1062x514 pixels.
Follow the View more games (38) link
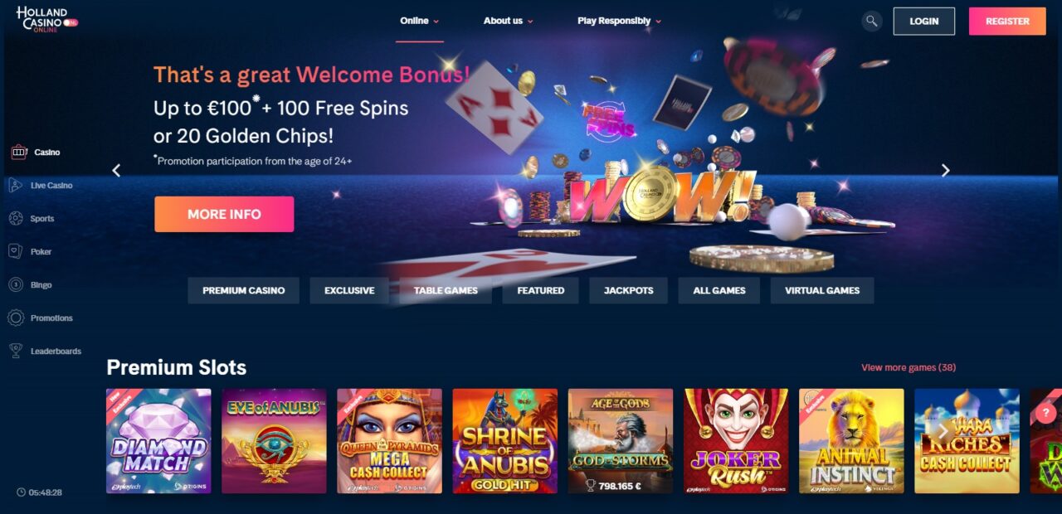(909, 367)
